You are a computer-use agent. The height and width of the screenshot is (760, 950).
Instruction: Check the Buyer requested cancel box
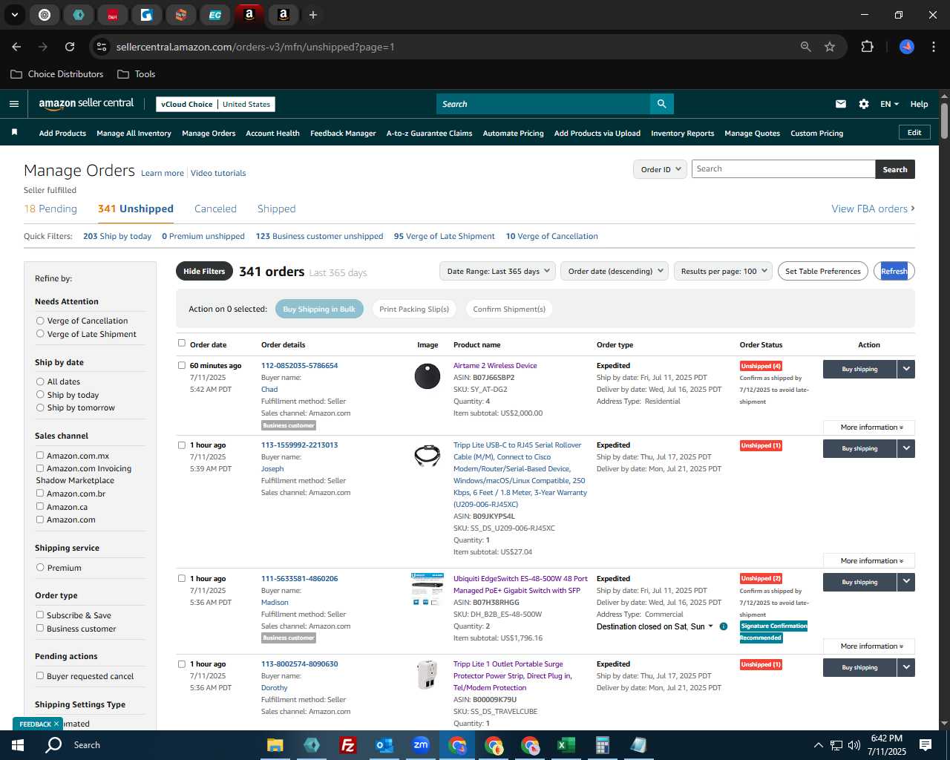click(x=40, y=675)
